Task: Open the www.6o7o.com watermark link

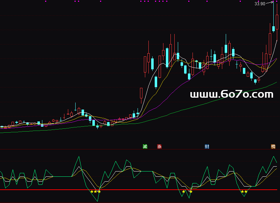Action: tap(231, 94)
